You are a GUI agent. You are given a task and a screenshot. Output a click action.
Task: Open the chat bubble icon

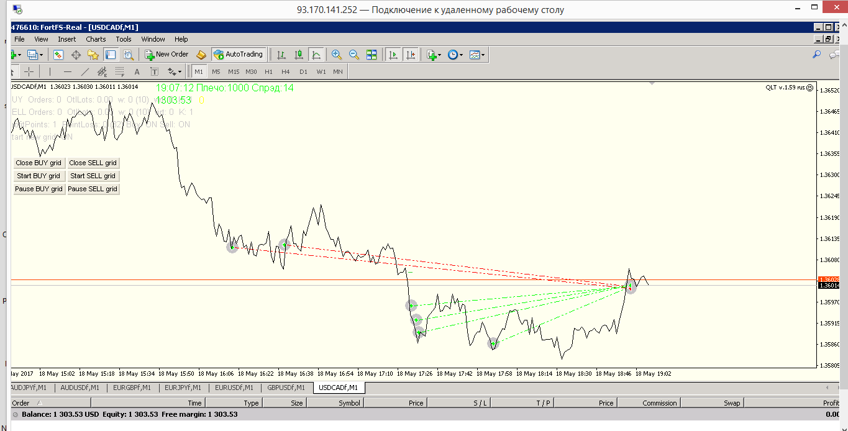point(834,55)
